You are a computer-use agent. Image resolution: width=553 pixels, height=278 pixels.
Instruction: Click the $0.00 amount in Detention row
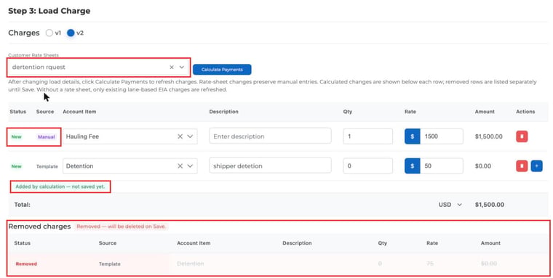[x=483, y=166]
